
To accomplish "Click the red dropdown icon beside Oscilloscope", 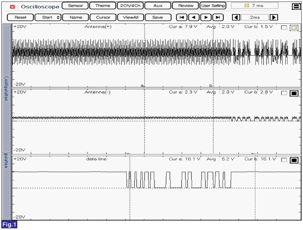I will (x=13, y=7).
